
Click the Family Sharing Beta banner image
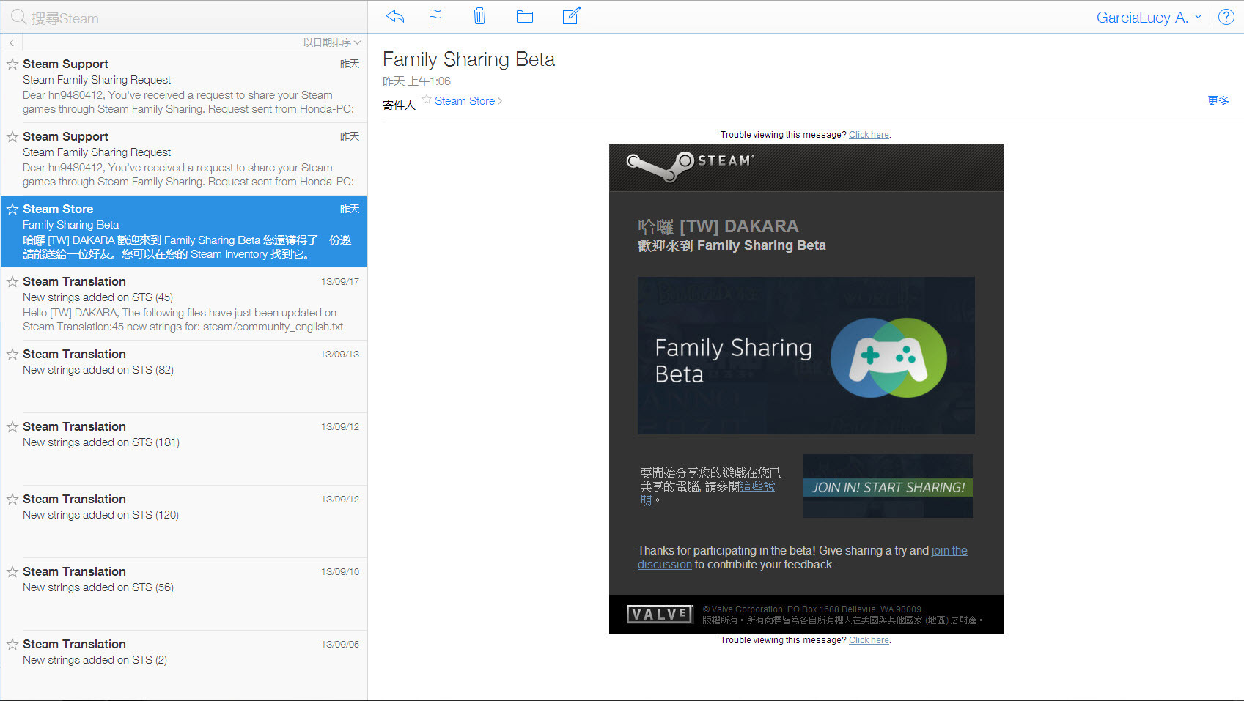click(x=806, y=355)
